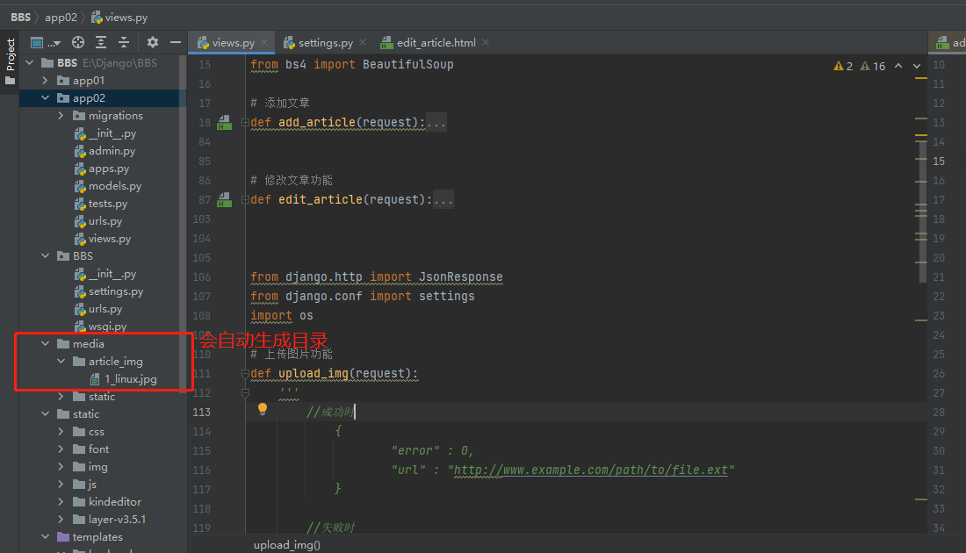Unfold the add_article function body

pyautogui.click(x=245, y=122)
